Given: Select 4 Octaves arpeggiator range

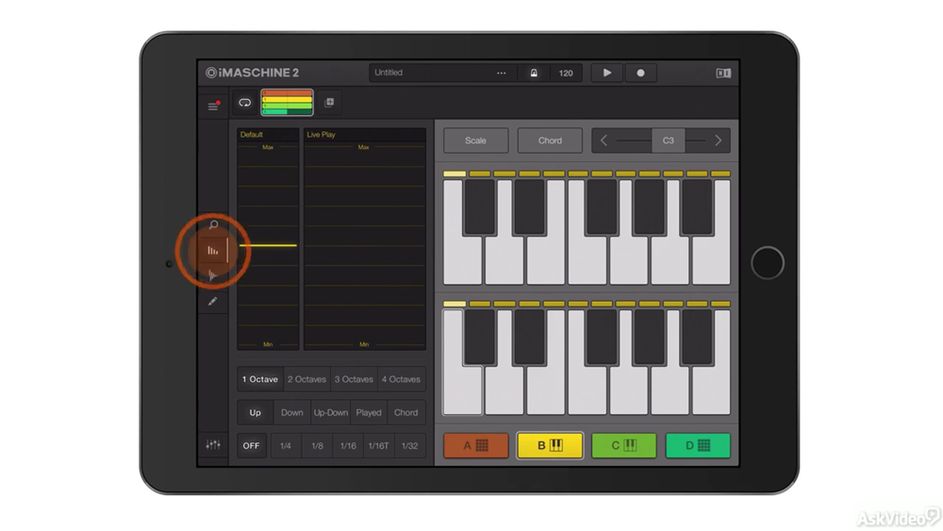Looking at the screenshot, I should coord(401,379).
